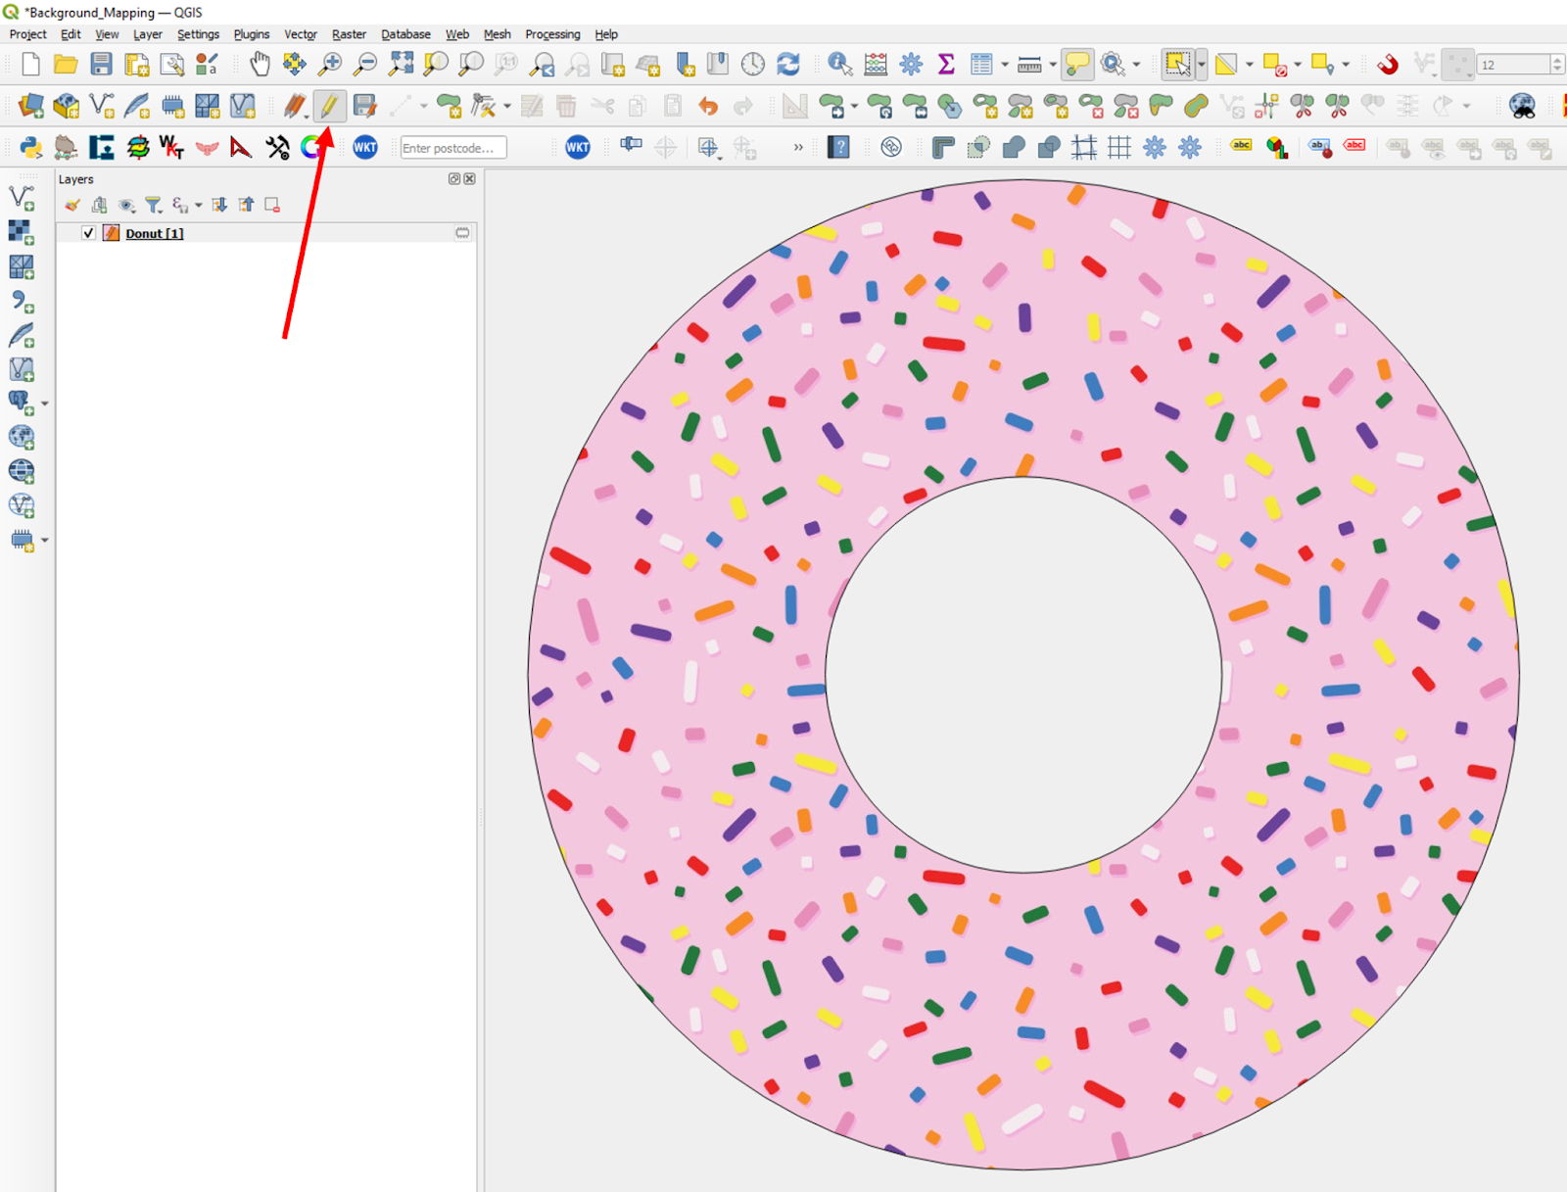Click the toolbar overflow chevron button
The height and width of the screenshot is (1192, 1567).
click(798, 147)
